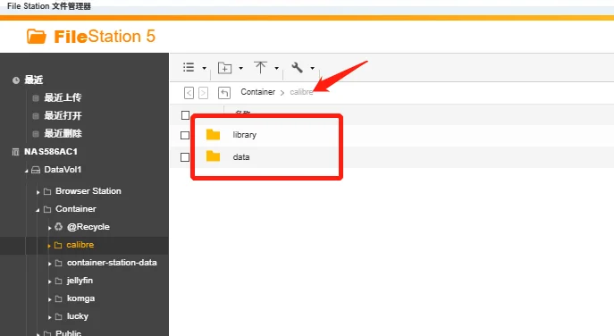This screenshot has height=336, width=614.
Task: Expand the Browser Station tree arrow
Action: click(x=38, y=192)
